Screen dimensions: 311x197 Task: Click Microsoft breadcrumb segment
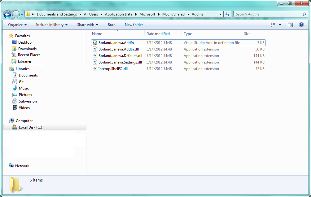[147, 14]
